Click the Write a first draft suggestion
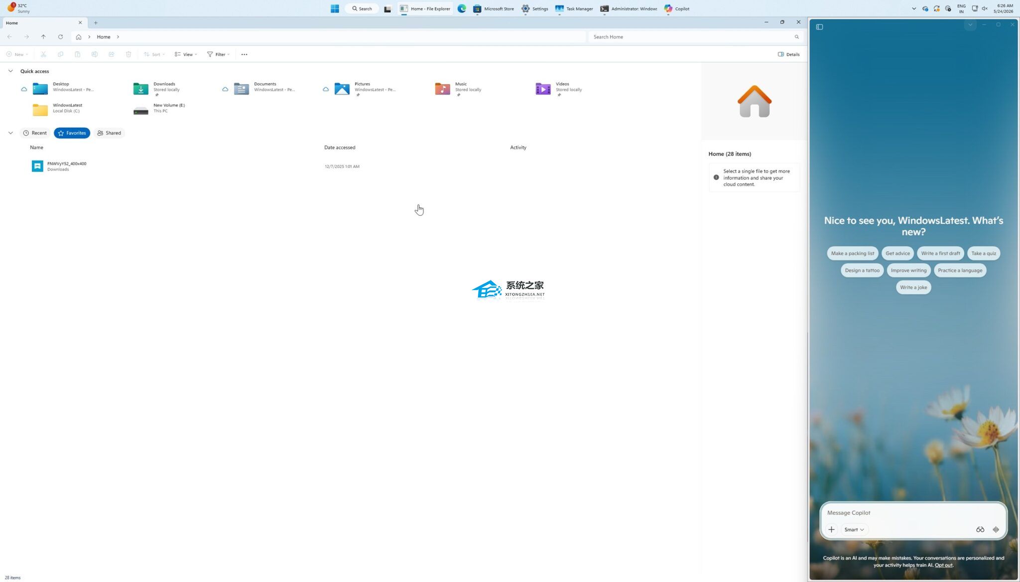 point(940,254)
